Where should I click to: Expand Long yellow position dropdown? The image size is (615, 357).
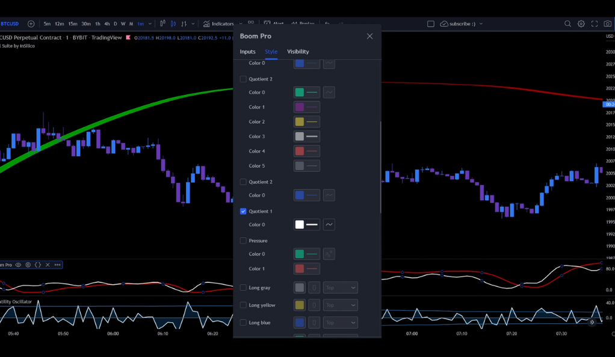click(x=341, y=305)
